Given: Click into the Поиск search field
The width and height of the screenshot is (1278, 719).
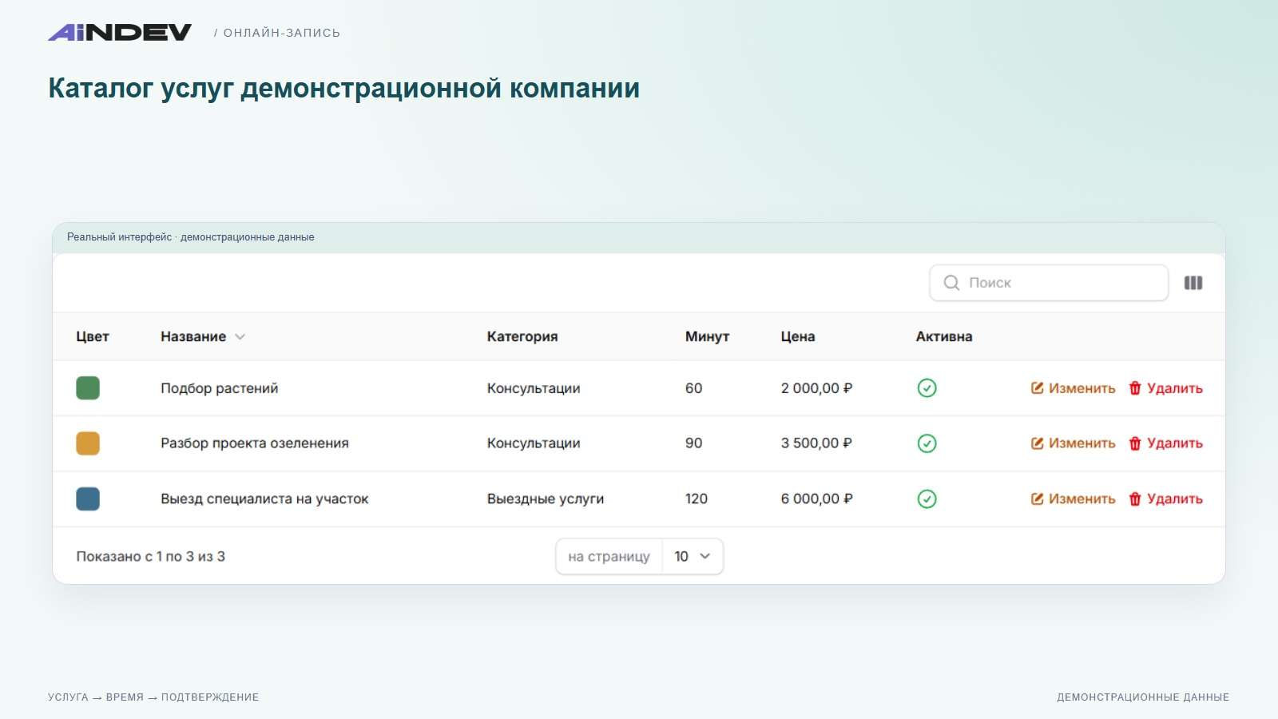Looking at the screenshot, I should 1049,283.
